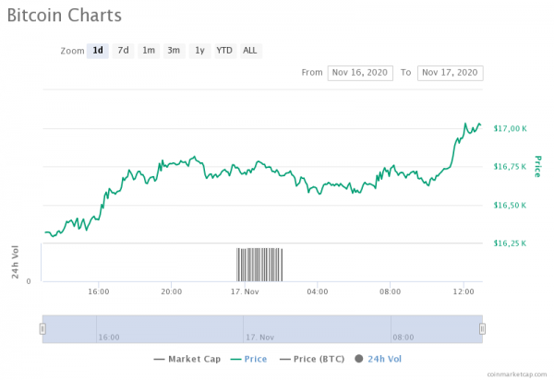Click the vertical 24h Vol axis title

(x=15, y=262)
